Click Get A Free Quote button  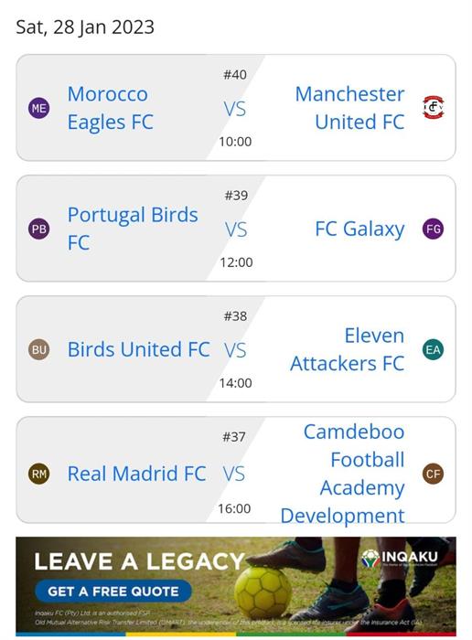coord(113,591)
